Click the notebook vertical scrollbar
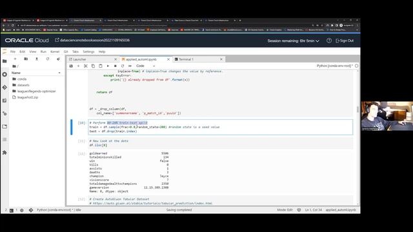413x232 pixels. (x=358, y=110)
